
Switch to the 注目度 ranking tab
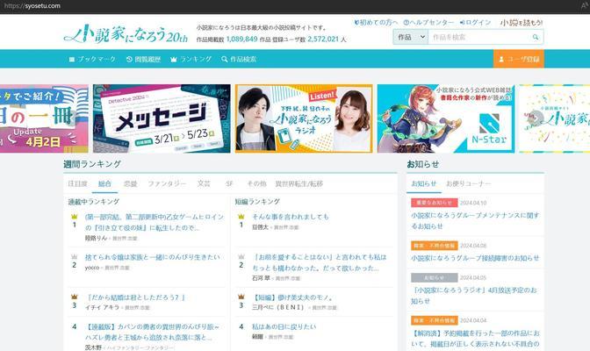pyautogui.click(x=77, y=183)
